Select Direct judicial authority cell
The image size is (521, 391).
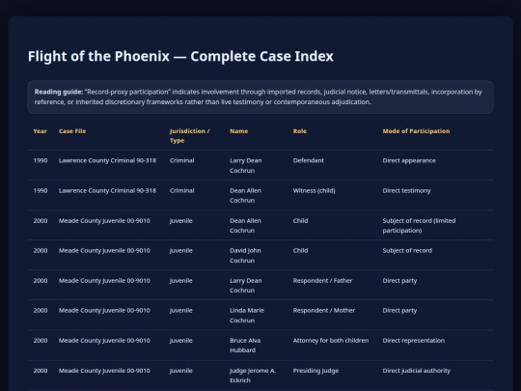tap(416, 371)
